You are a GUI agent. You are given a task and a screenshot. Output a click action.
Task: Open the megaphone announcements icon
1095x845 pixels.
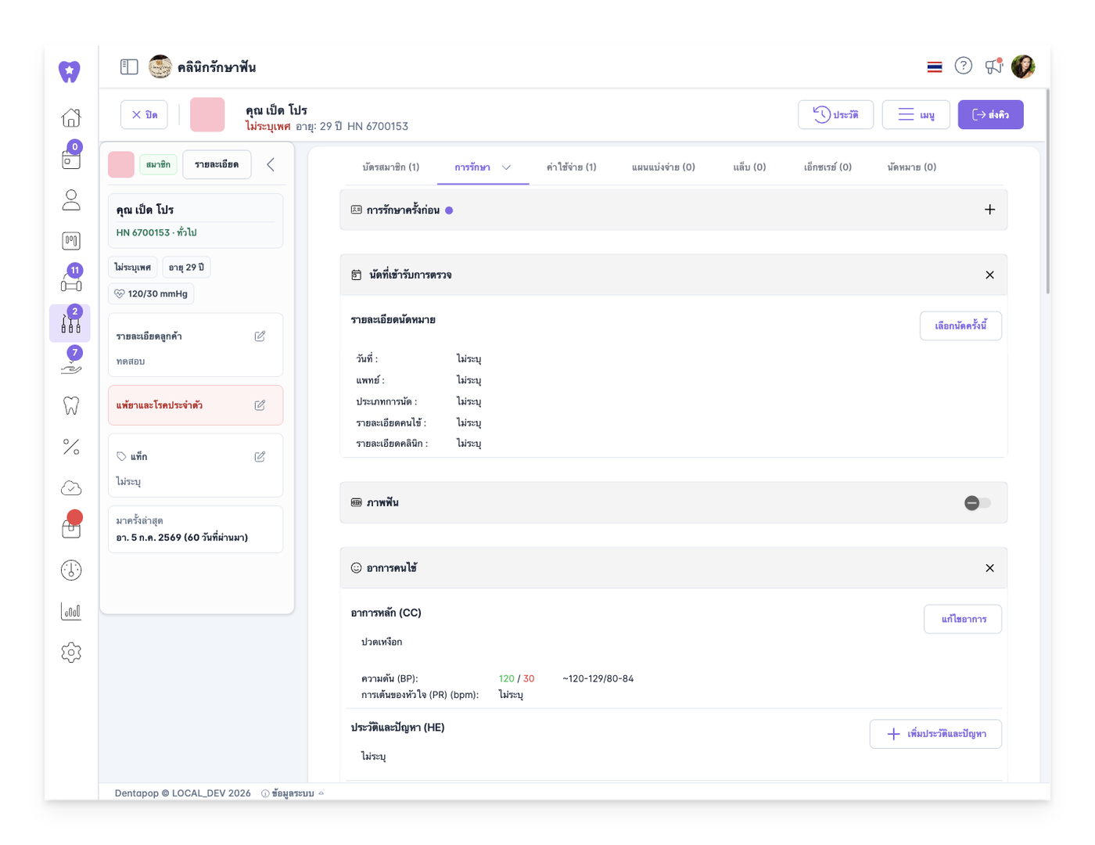point(993,67)
